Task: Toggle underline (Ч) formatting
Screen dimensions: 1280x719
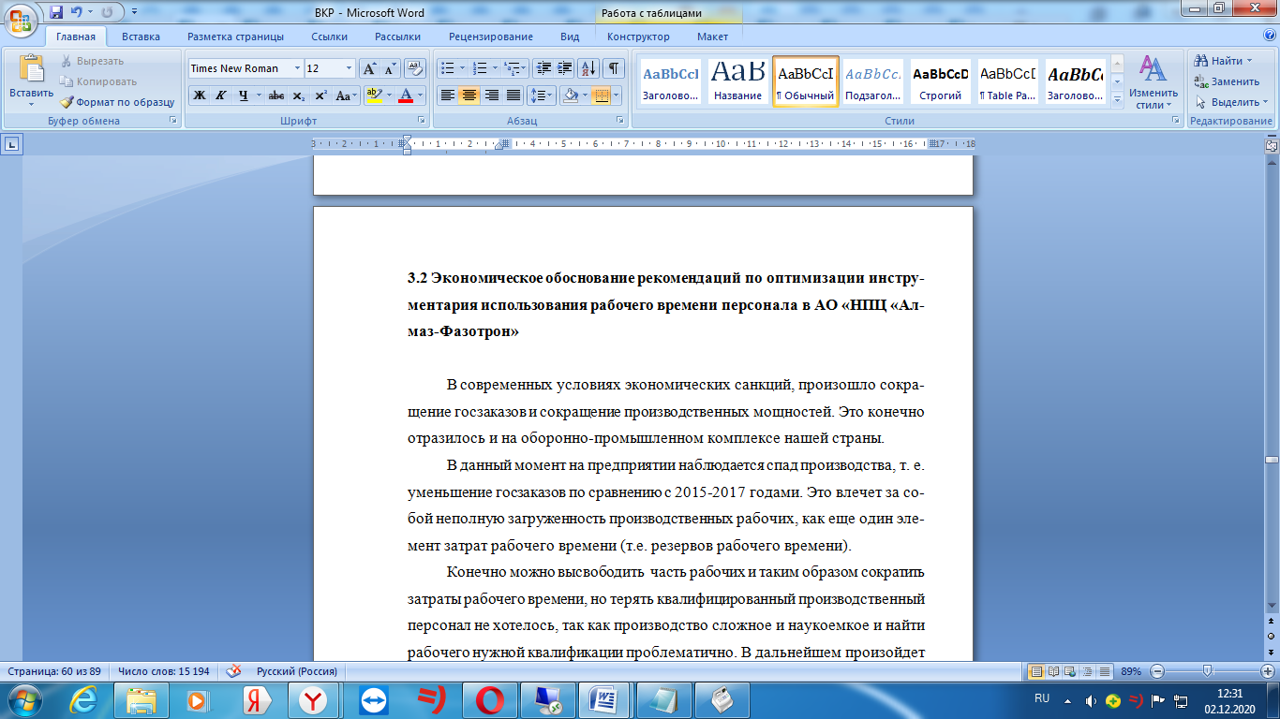Action: [x=243, y=95]
